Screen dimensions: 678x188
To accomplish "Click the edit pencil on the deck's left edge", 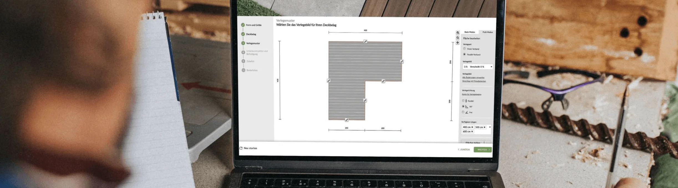I will click(329, 81).
